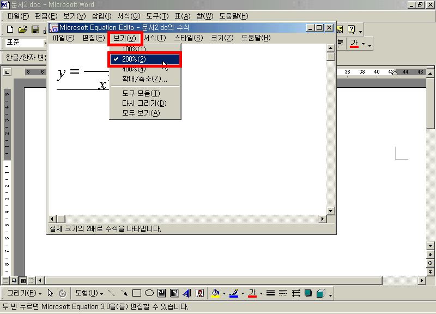Open Word 삽입(I) insert menu
Viewport: 436px width, 314px height.
(x=101, y=16)
